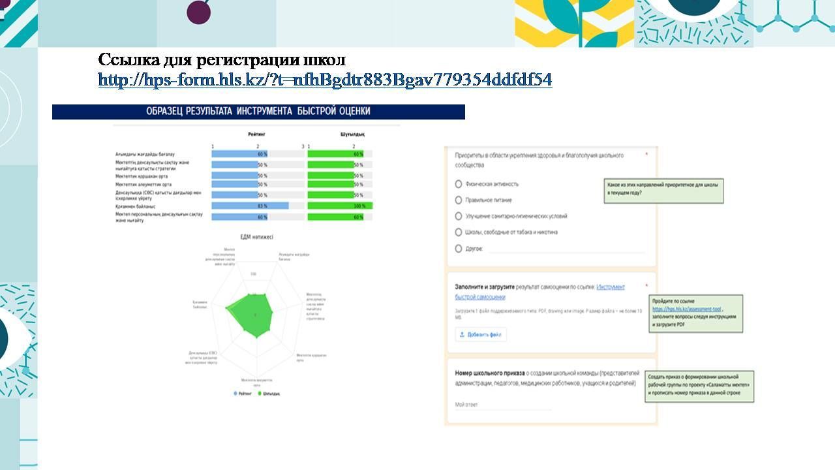
Task: Open the hps-form.hls.kz school registration link
Action: point(325,80)
